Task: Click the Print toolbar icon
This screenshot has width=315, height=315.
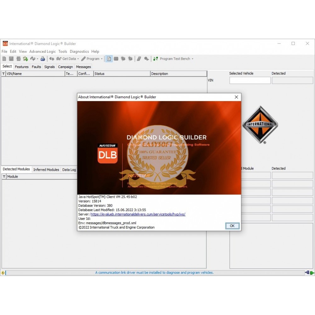Action: 43,59
